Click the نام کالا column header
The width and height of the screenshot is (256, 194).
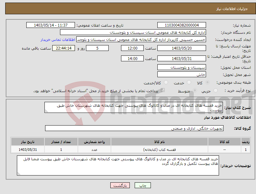click(x=159, y=142)
